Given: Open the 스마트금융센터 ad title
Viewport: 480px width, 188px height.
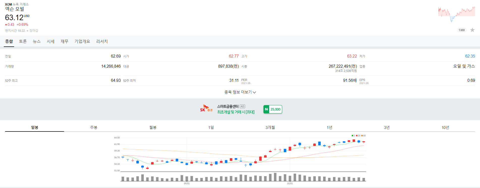Looking at the screenshot, I should click(228, 106).
